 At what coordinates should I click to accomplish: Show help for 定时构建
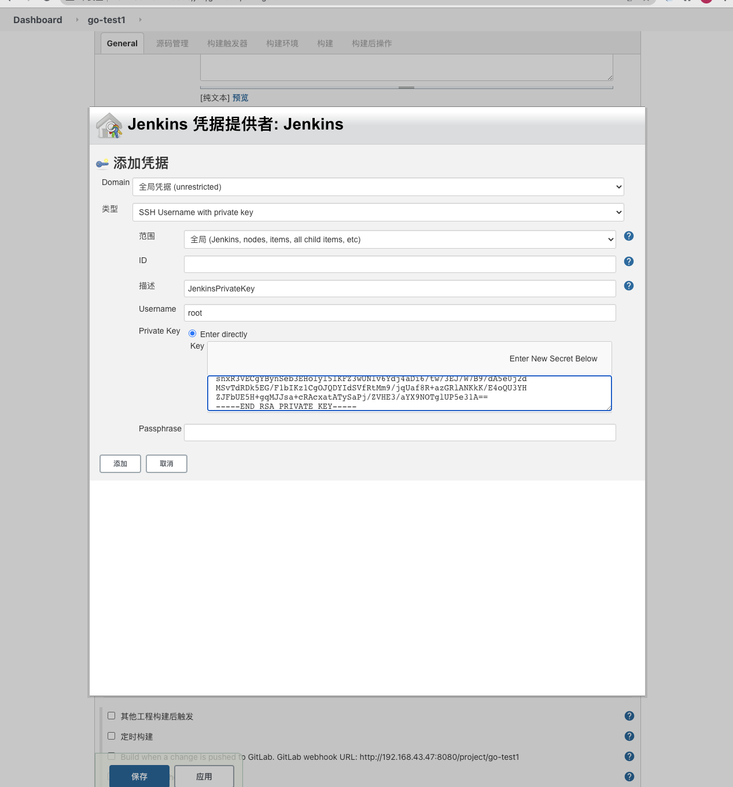pyautogui.click(x=629, y=736)
